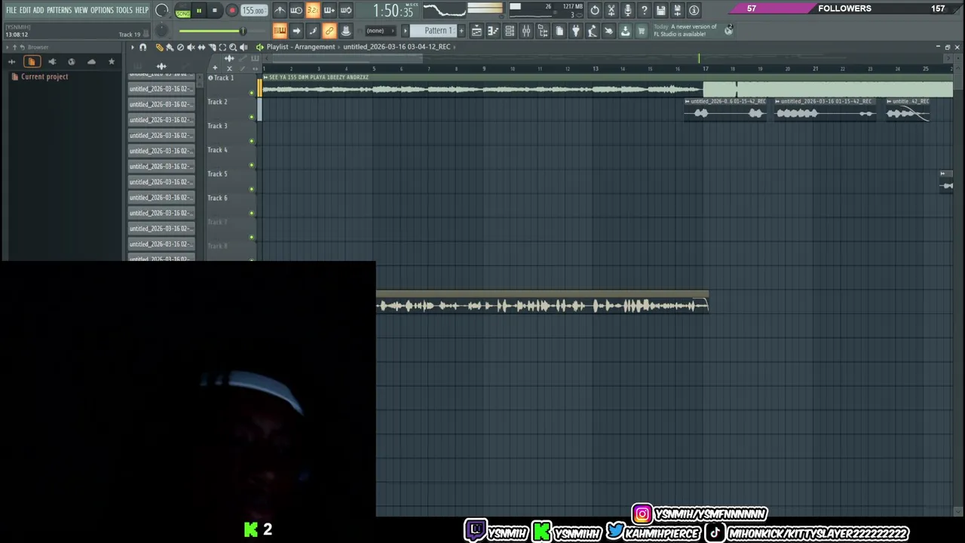
Task: Select the playlist zoom magnifier tool
Action: coord(233,47)
